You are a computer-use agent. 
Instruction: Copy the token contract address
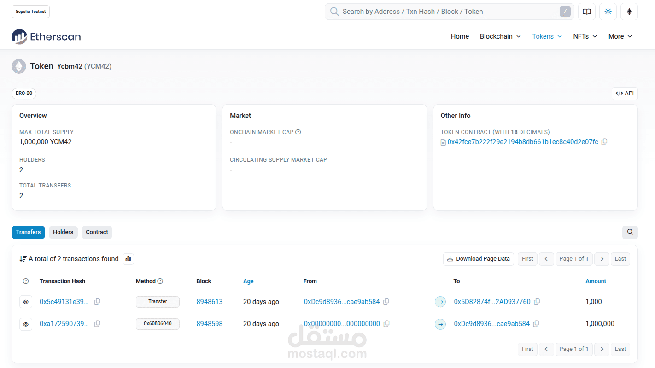pyautogui.click(x=604, y=142)
